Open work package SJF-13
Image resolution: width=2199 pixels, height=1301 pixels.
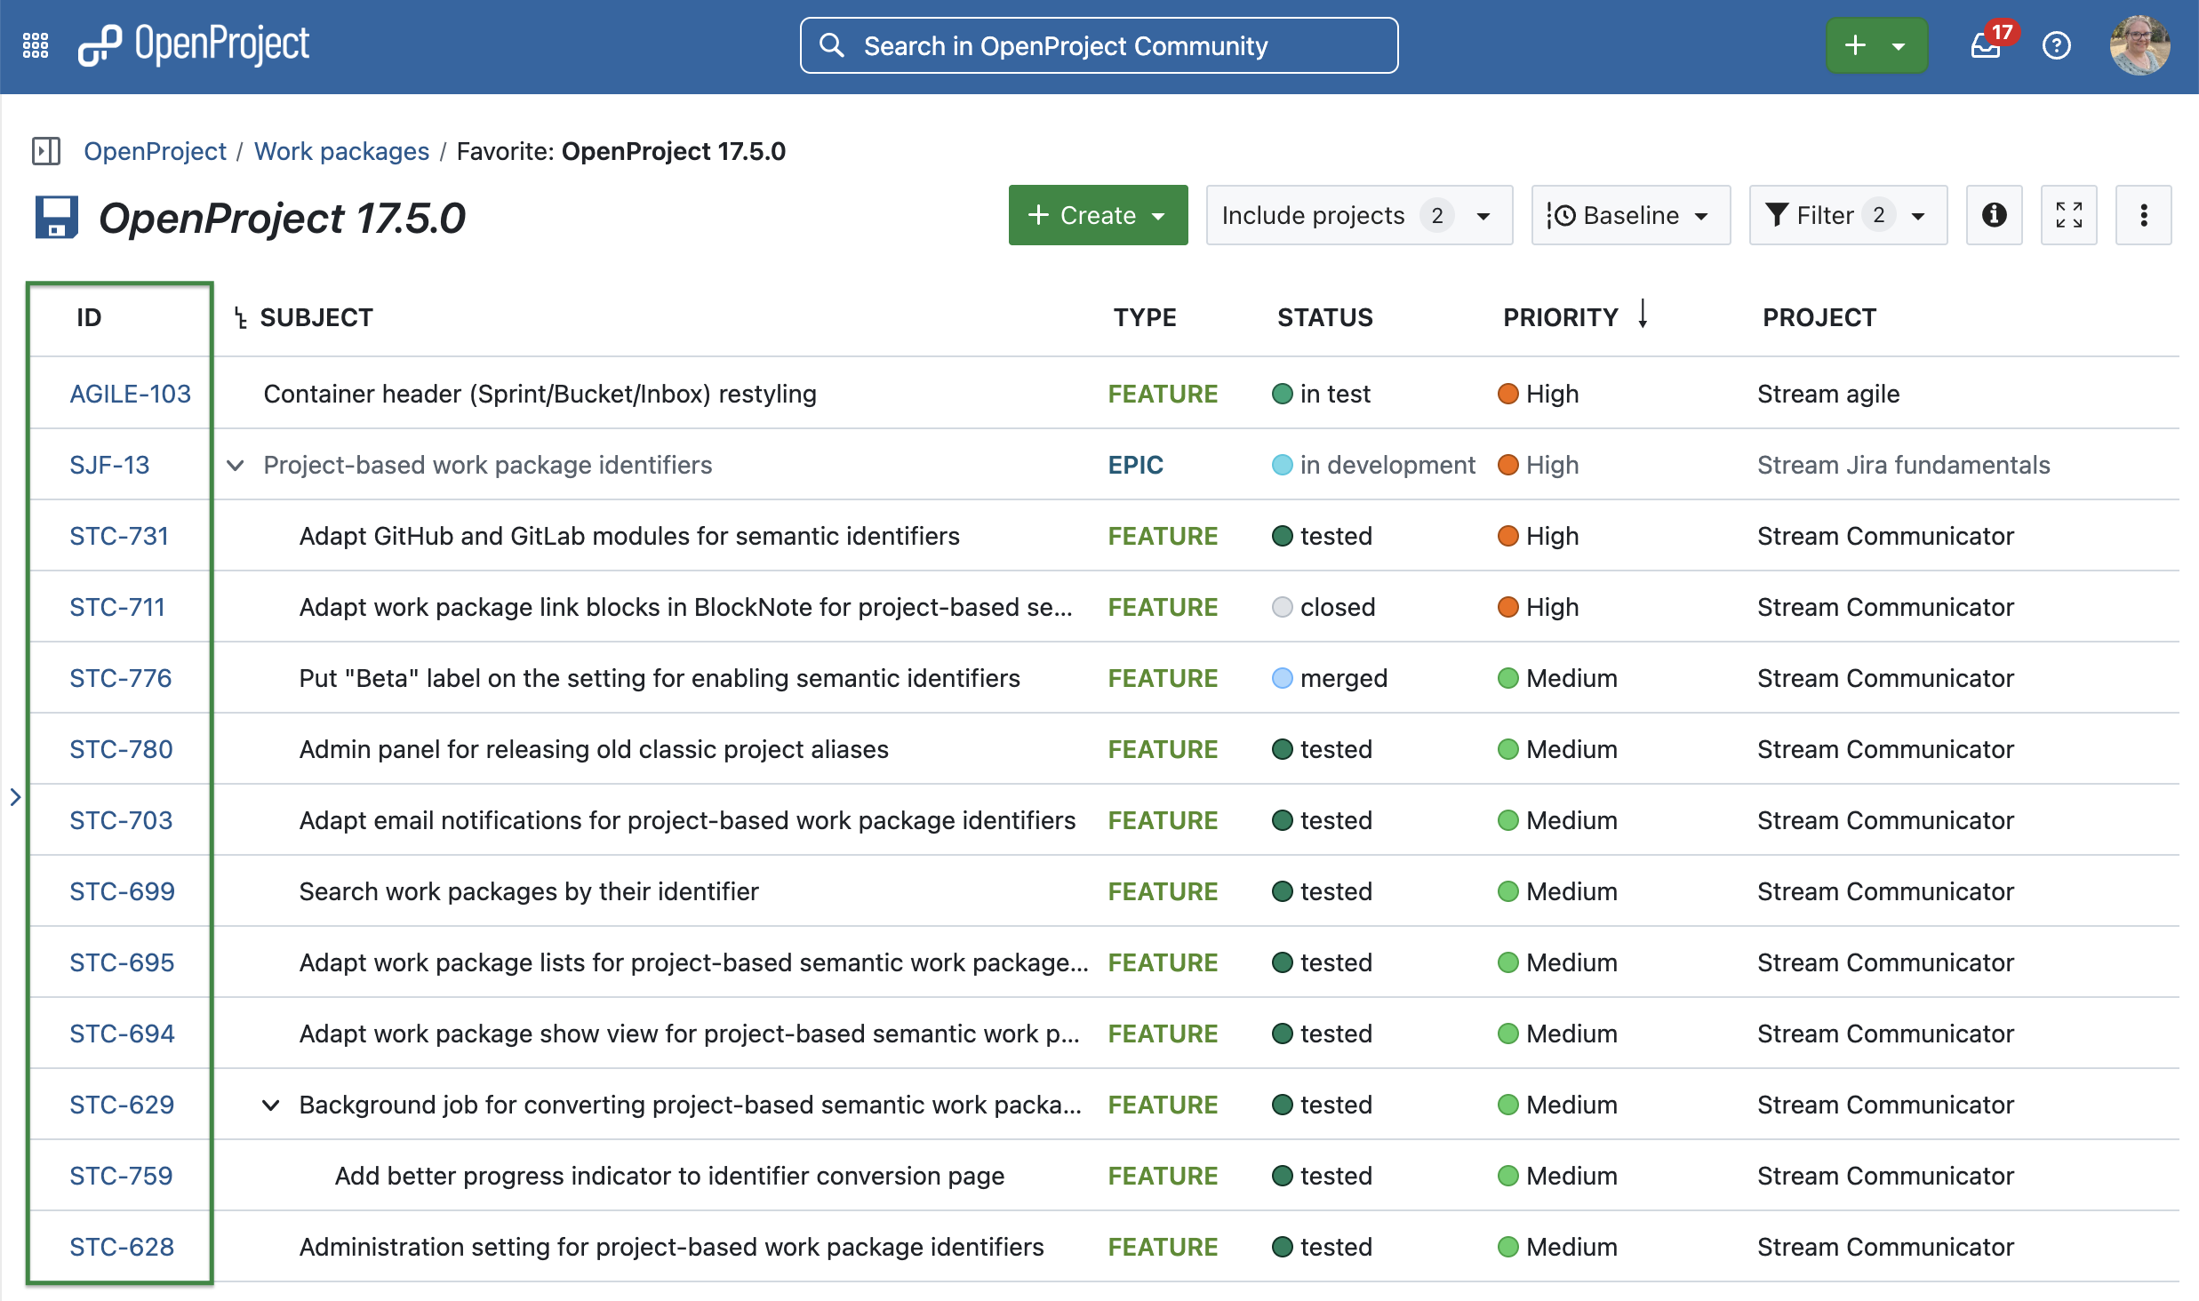tap(109, 465)
